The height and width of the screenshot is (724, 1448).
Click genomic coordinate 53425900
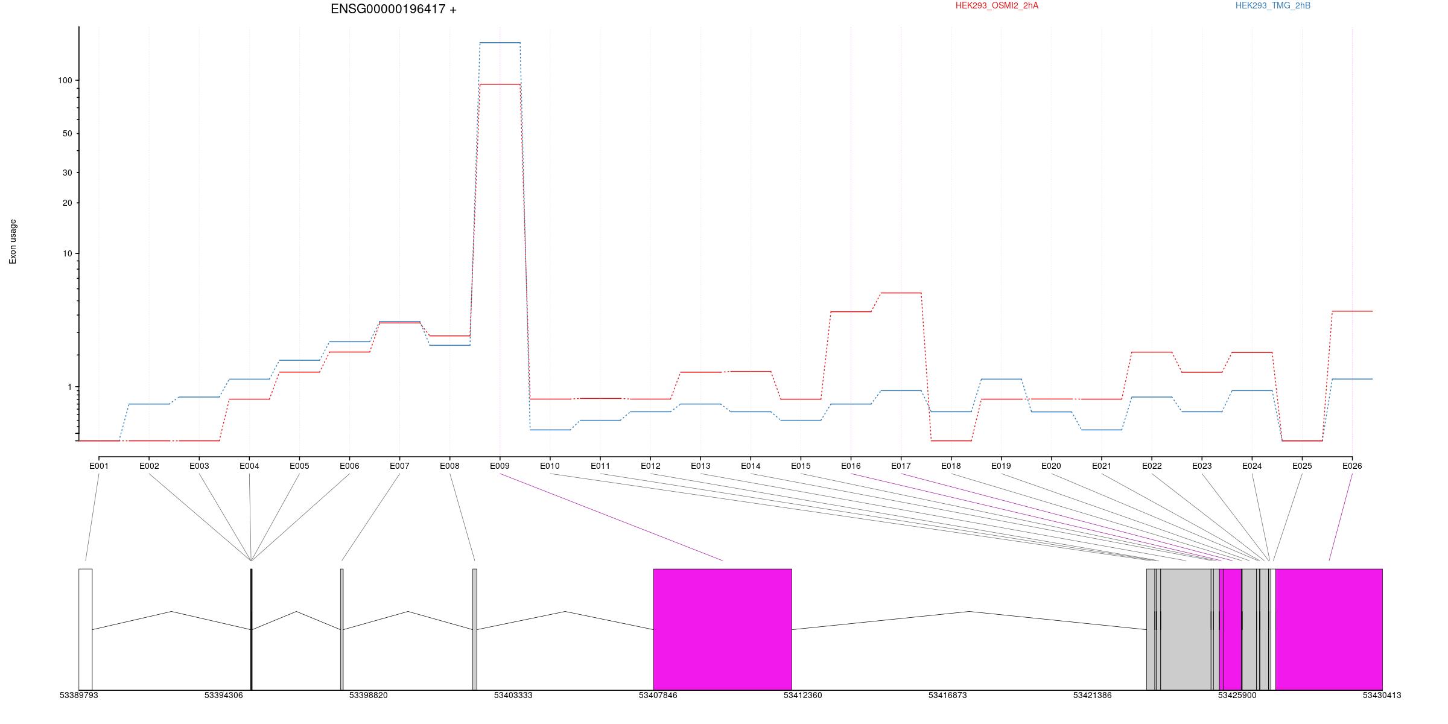click(1237, 695)
